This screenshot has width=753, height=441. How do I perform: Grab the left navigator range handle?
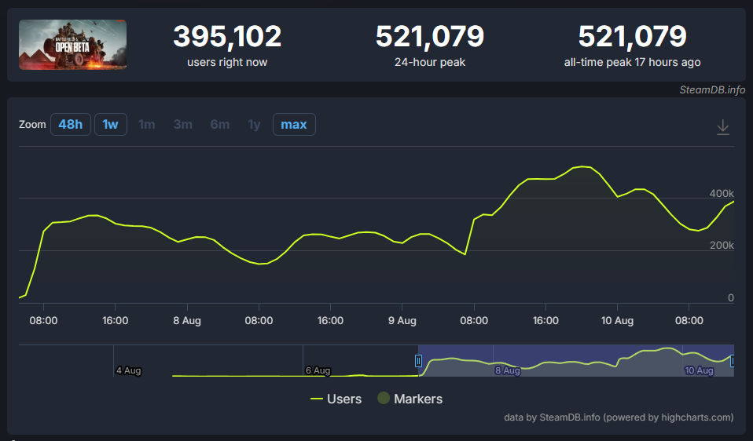tap(418, 361)
